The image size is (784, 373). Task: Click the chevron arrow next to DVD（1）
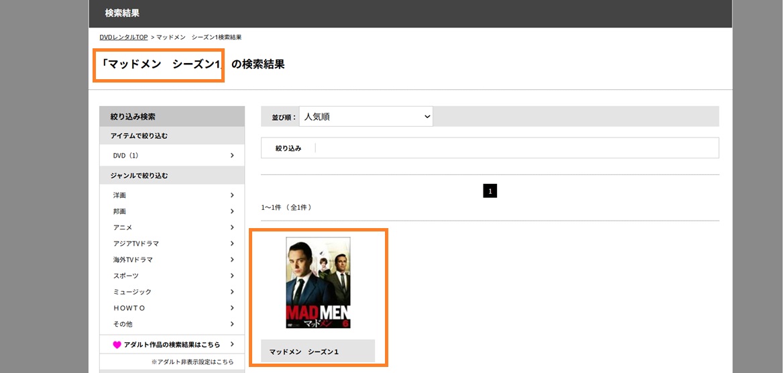[232, 156]
